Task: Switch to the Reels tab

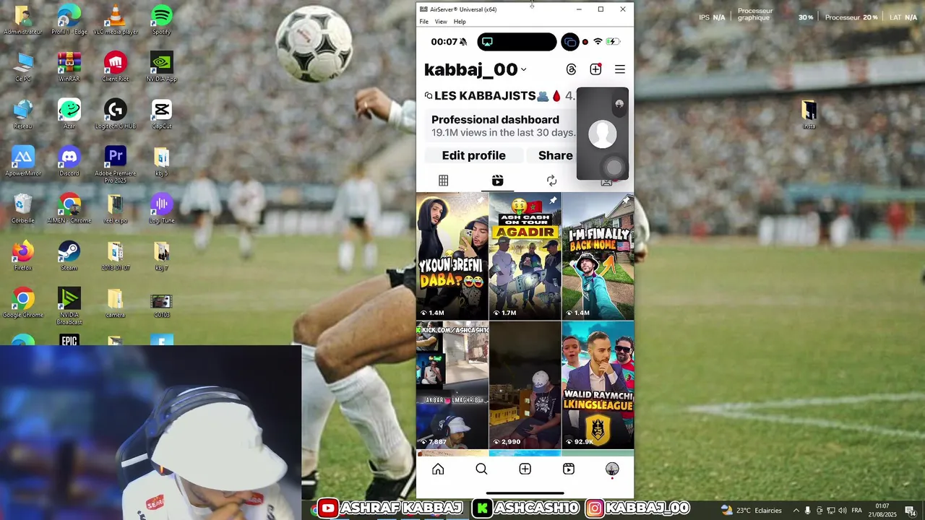Action: (x=497, y=181)
